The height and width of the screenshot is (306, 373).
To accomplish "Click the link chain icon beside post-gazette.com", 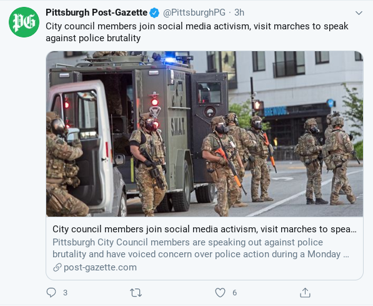I will pyautogui.click(x=57, y=267).
